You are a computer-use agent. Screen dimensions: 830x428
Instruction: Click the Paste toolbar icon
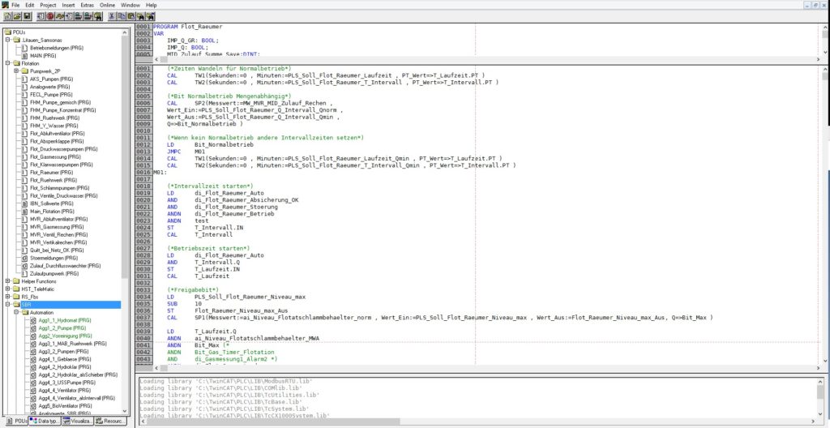pyautogui.click(x=131, y=16)
